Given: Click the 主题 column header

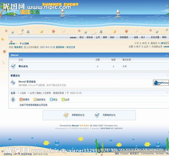Looking at the screenshot, I should pos(97,60).
